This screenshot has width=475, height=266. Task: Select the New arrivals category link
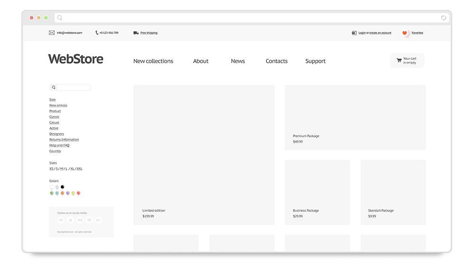[58, 105]
